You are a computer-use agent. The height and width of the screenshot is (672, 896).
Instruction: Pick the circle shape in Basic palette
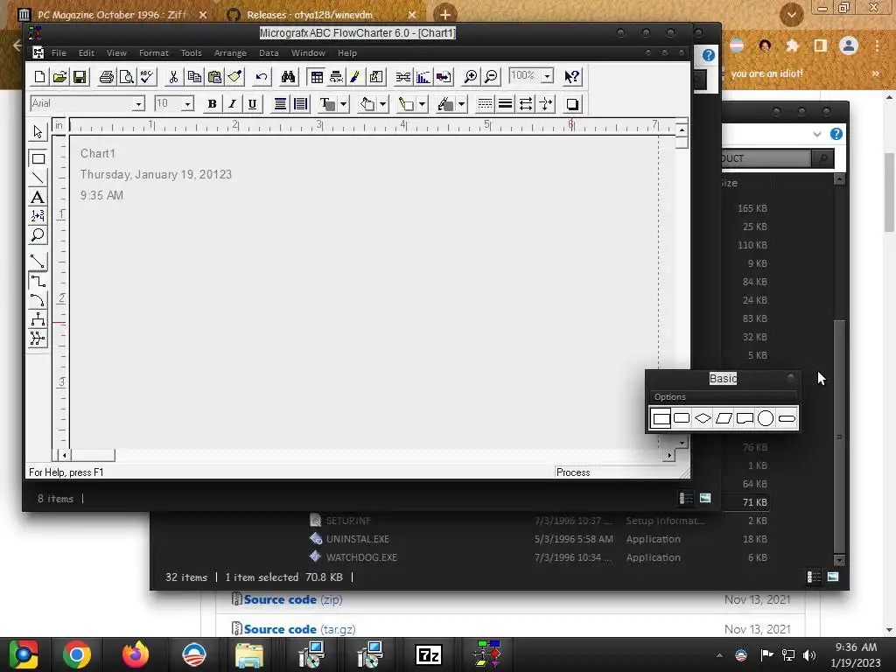[765, 418]
